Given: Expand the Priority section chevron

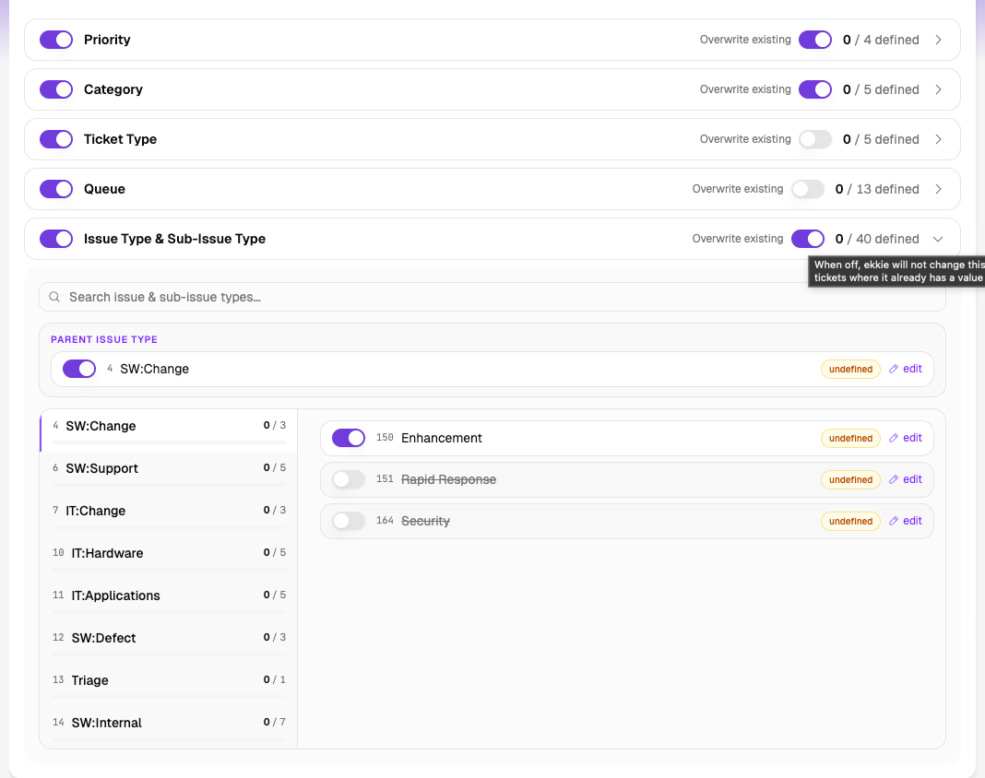Looking at the screenshot, I should click(x=938, y=40).
